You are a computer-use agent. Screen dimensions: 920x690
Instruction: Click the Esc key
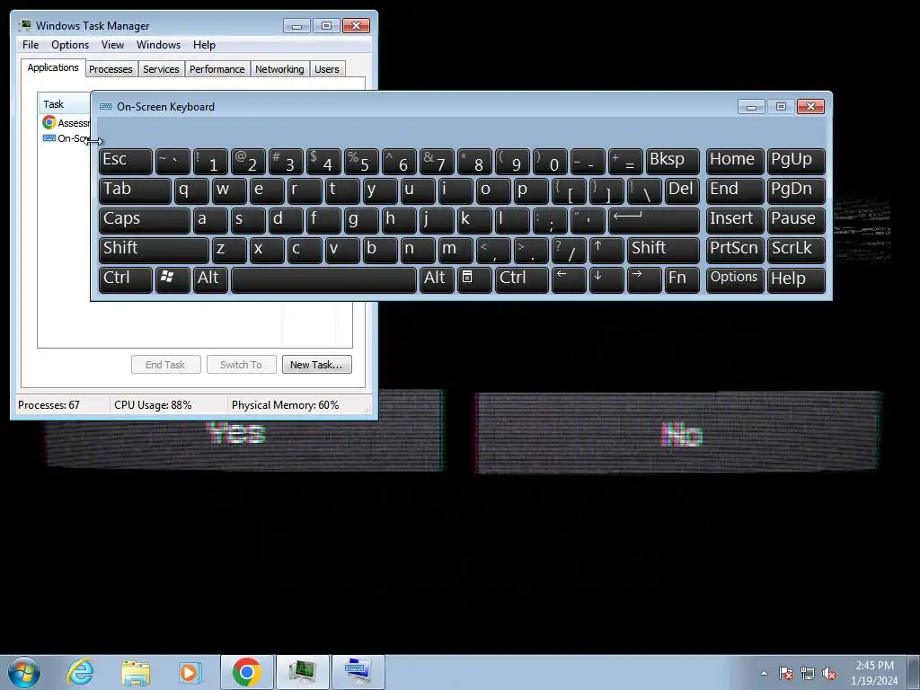[x=126, y=162]
